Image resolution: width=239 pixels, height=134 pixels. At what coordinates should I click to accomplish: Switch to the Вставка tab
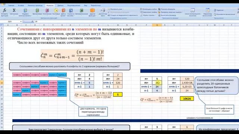(21, 6)
